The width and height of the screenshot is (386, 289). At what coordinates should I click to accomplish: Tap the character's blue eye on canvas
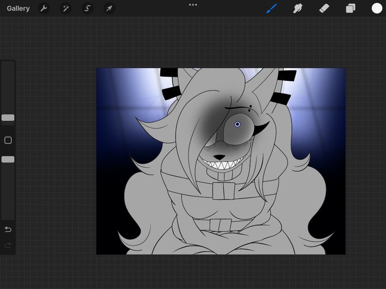pos(237,124)
